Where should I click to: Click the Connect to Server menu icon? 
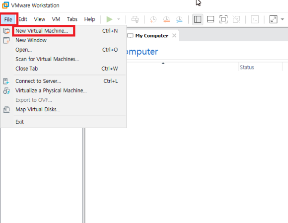[6, 81]
